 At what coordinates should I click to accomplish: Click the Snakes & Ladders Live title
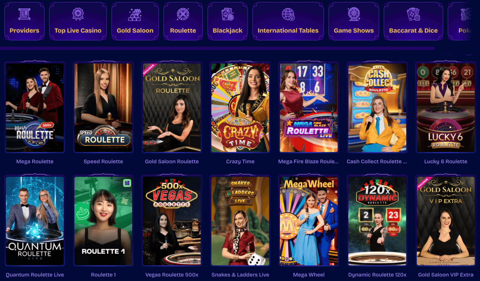tap(240, 275)
